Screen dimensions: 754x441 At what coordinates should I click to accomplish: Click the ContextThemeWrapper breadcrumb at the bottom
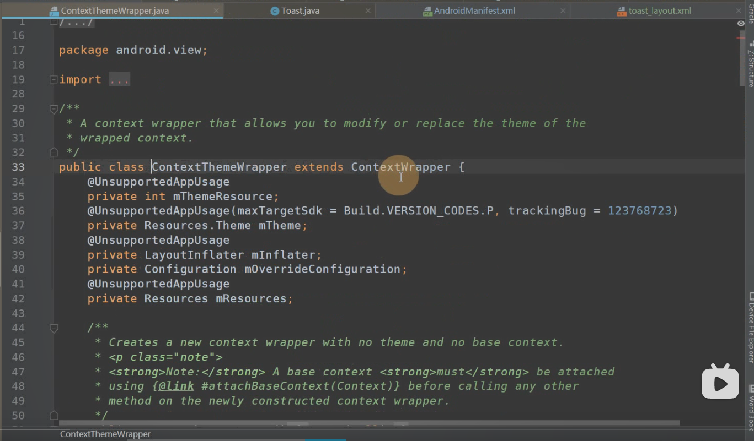coord(105,434)
